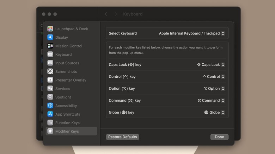Click the yellow minimize window button

coord(49,14)
